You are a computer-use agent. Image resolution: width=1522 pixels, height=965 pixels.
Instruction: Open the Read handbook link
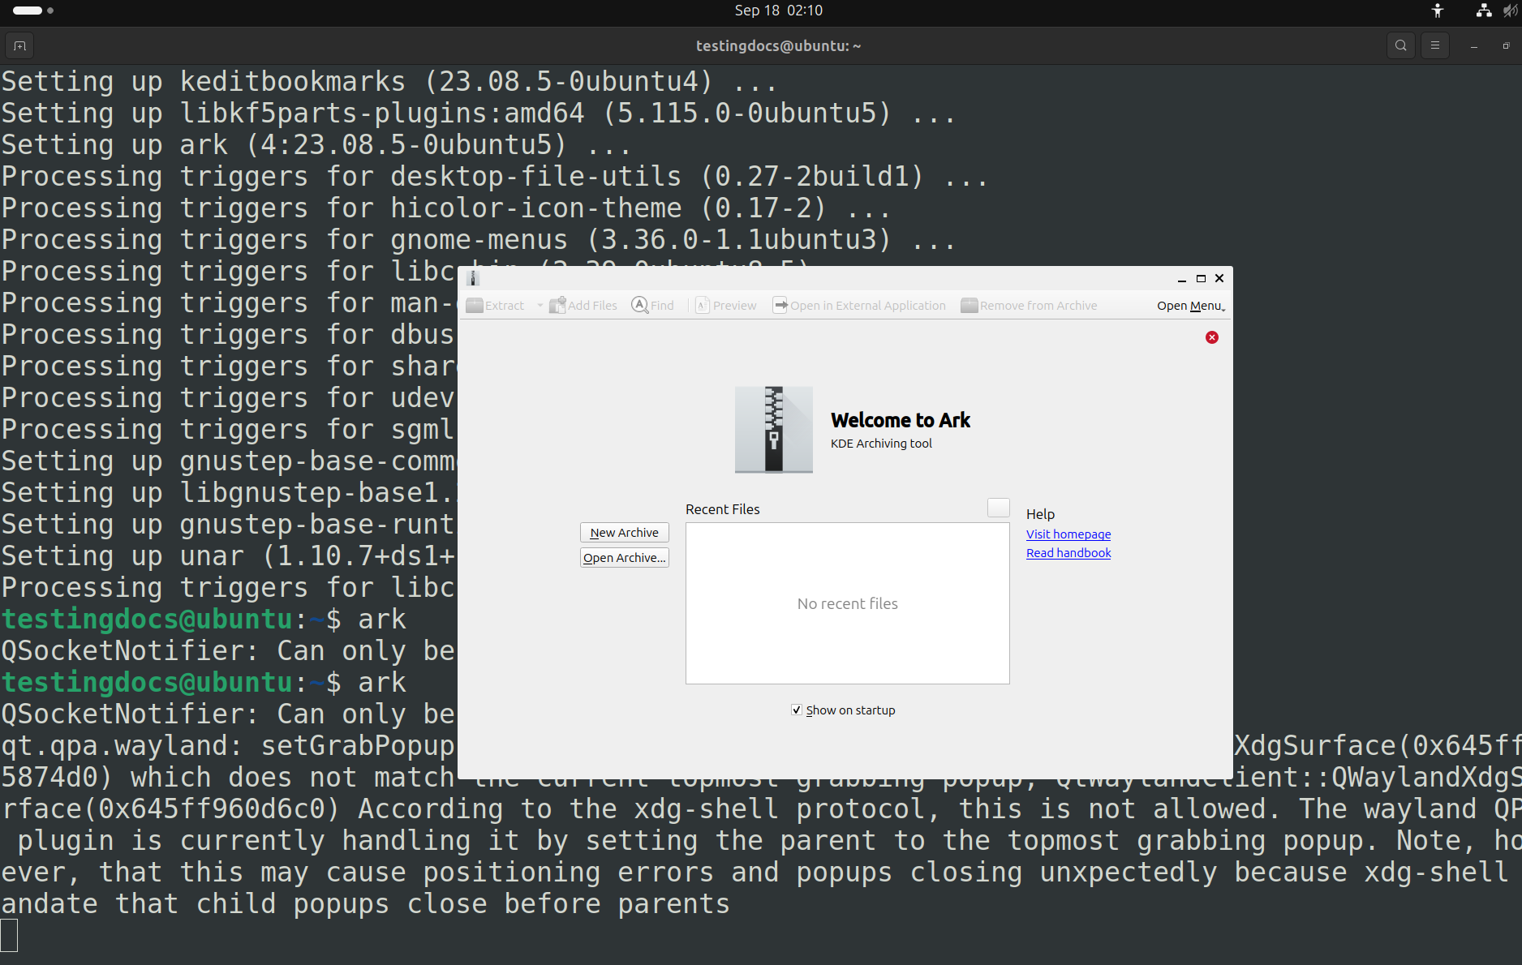(x=1068, y=553)
